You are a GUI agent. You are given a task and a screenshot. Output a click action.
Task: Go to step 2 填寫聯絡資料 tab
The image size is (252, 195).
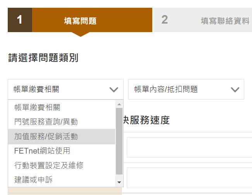click(202, 20)
